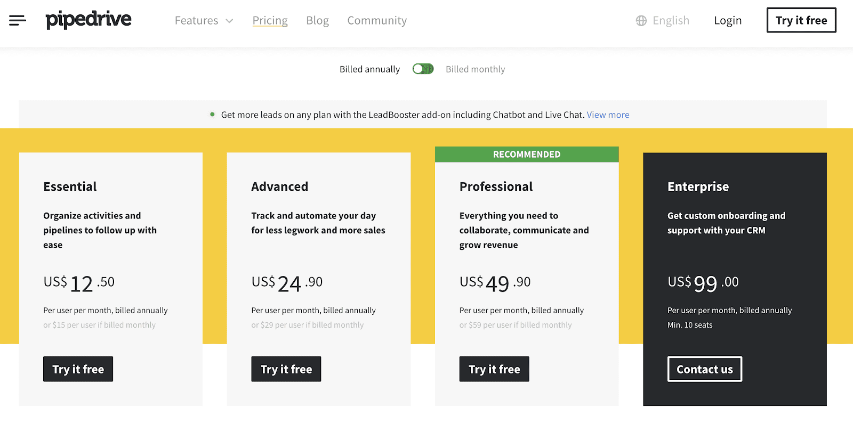Click the US$24.90 Advanced price

coord(287,283)
